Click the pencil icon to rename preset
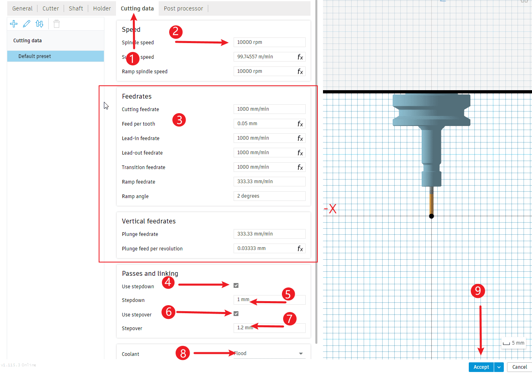Image resolution: width=532 pixels, height=374 pixels. click(27, 24)
